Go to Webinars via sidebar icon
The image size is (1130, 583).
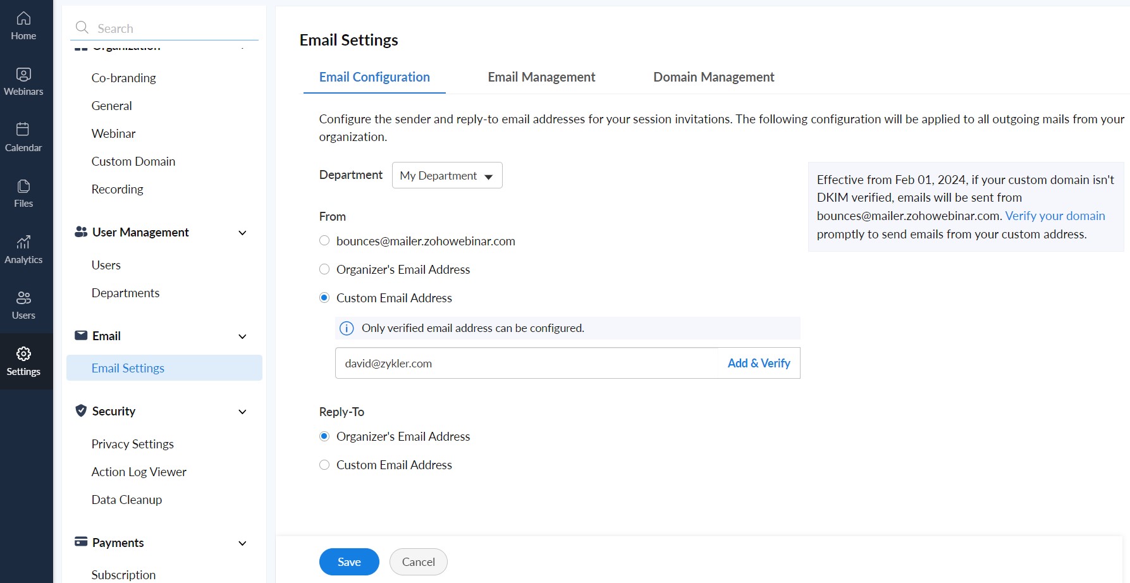pos(23,75)
